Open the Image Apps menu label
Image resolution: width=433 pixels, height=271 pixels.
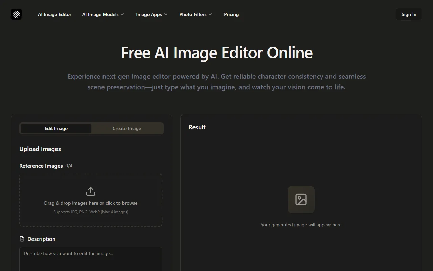(149, 14)
